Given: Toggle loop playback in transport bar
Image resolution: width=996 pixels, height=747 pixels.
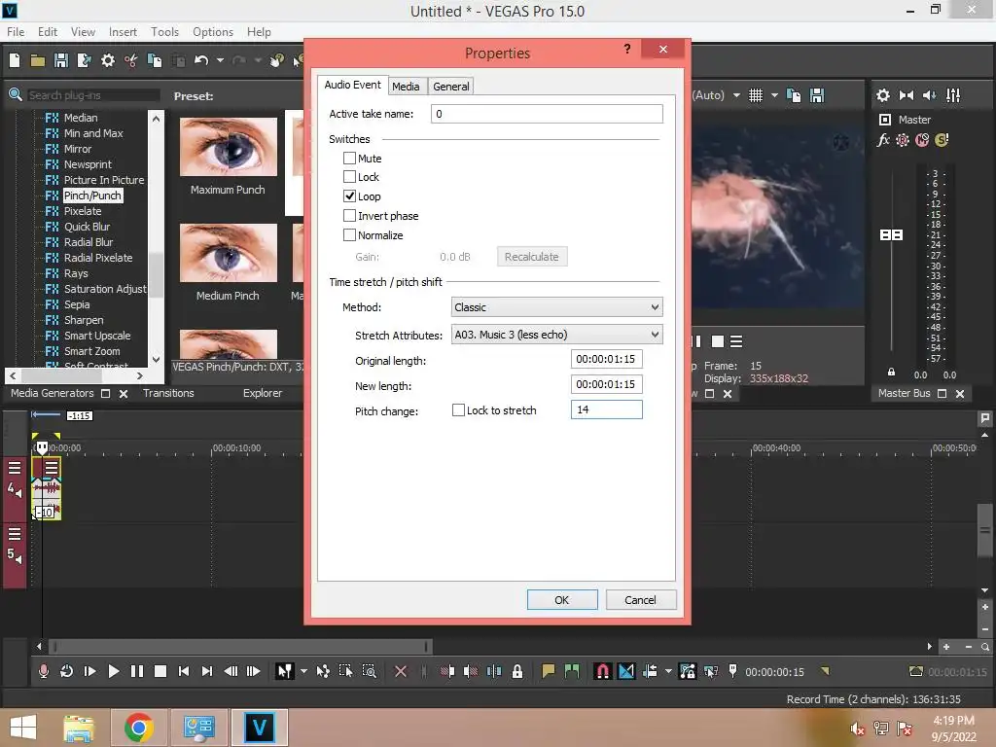Looking at the screenshot, I should 67,671.
